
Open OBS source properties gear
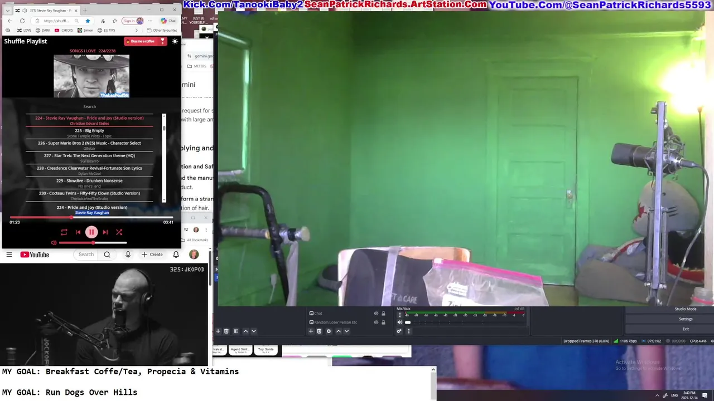point(329,331)
